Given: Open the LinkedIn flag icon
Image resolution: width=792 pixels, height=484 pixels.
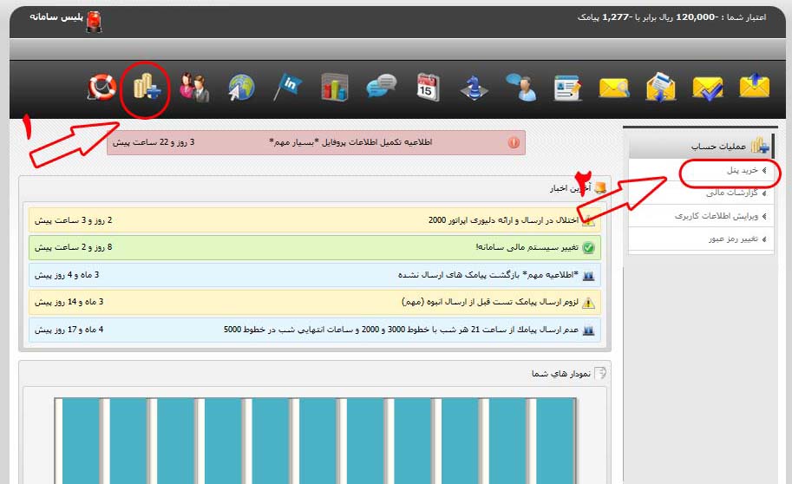Looking at the screenshot, I should pos(287,87).
